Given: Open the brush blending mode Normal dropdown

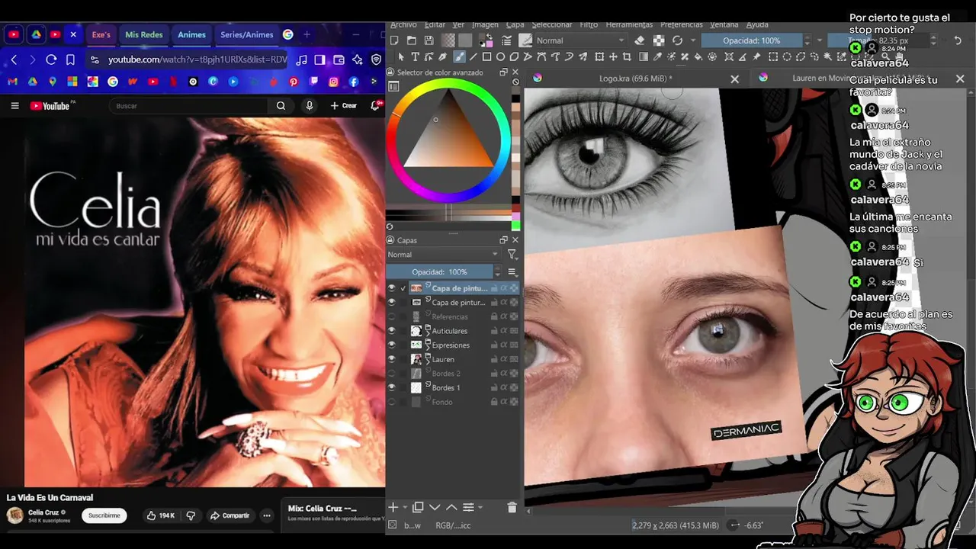Looking at the screenshot, I should coord(580,40).
